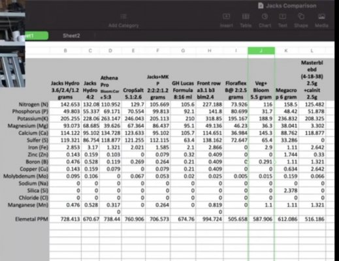
Task: Select column B header
Action: (65, 51)
